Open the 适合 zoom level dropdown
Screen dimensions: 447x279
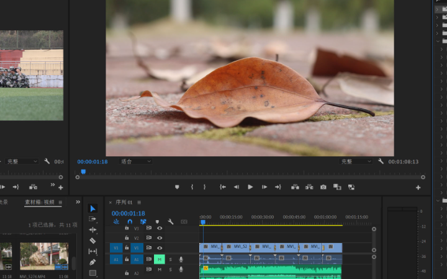click(x=135, y=161)
